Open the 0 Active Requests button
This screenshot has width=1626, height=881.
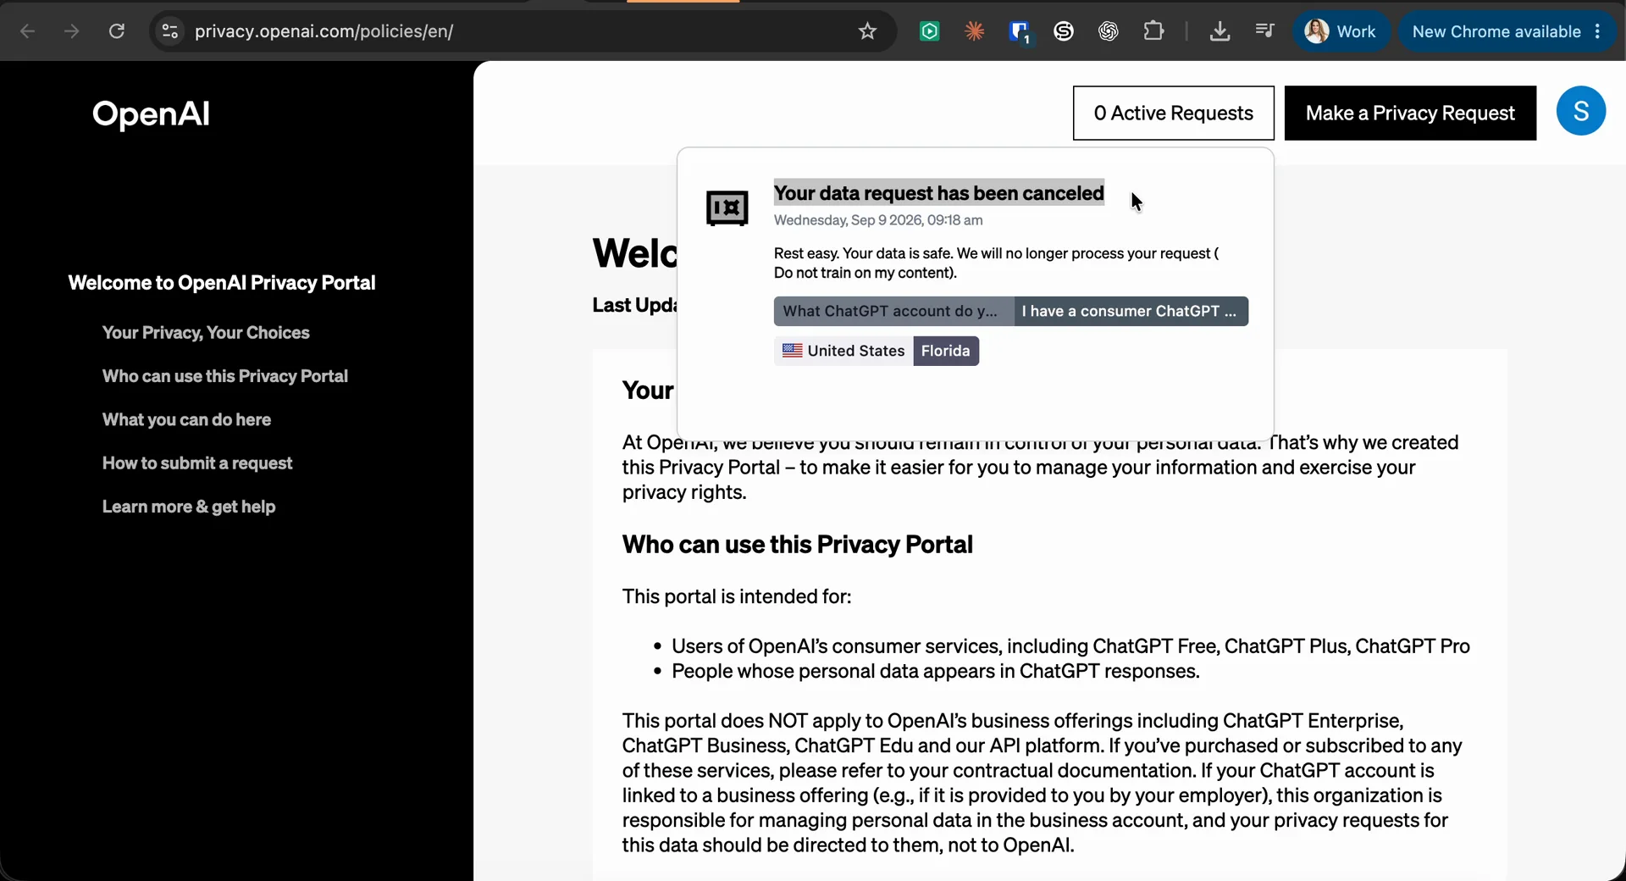(x=1174, y=113)
